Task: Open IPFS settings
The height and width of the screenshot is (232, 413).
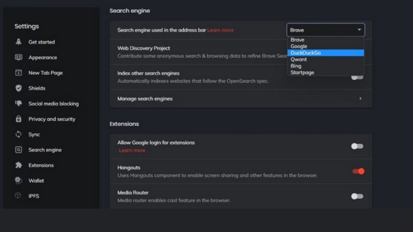Action: (x=34, y=196)
